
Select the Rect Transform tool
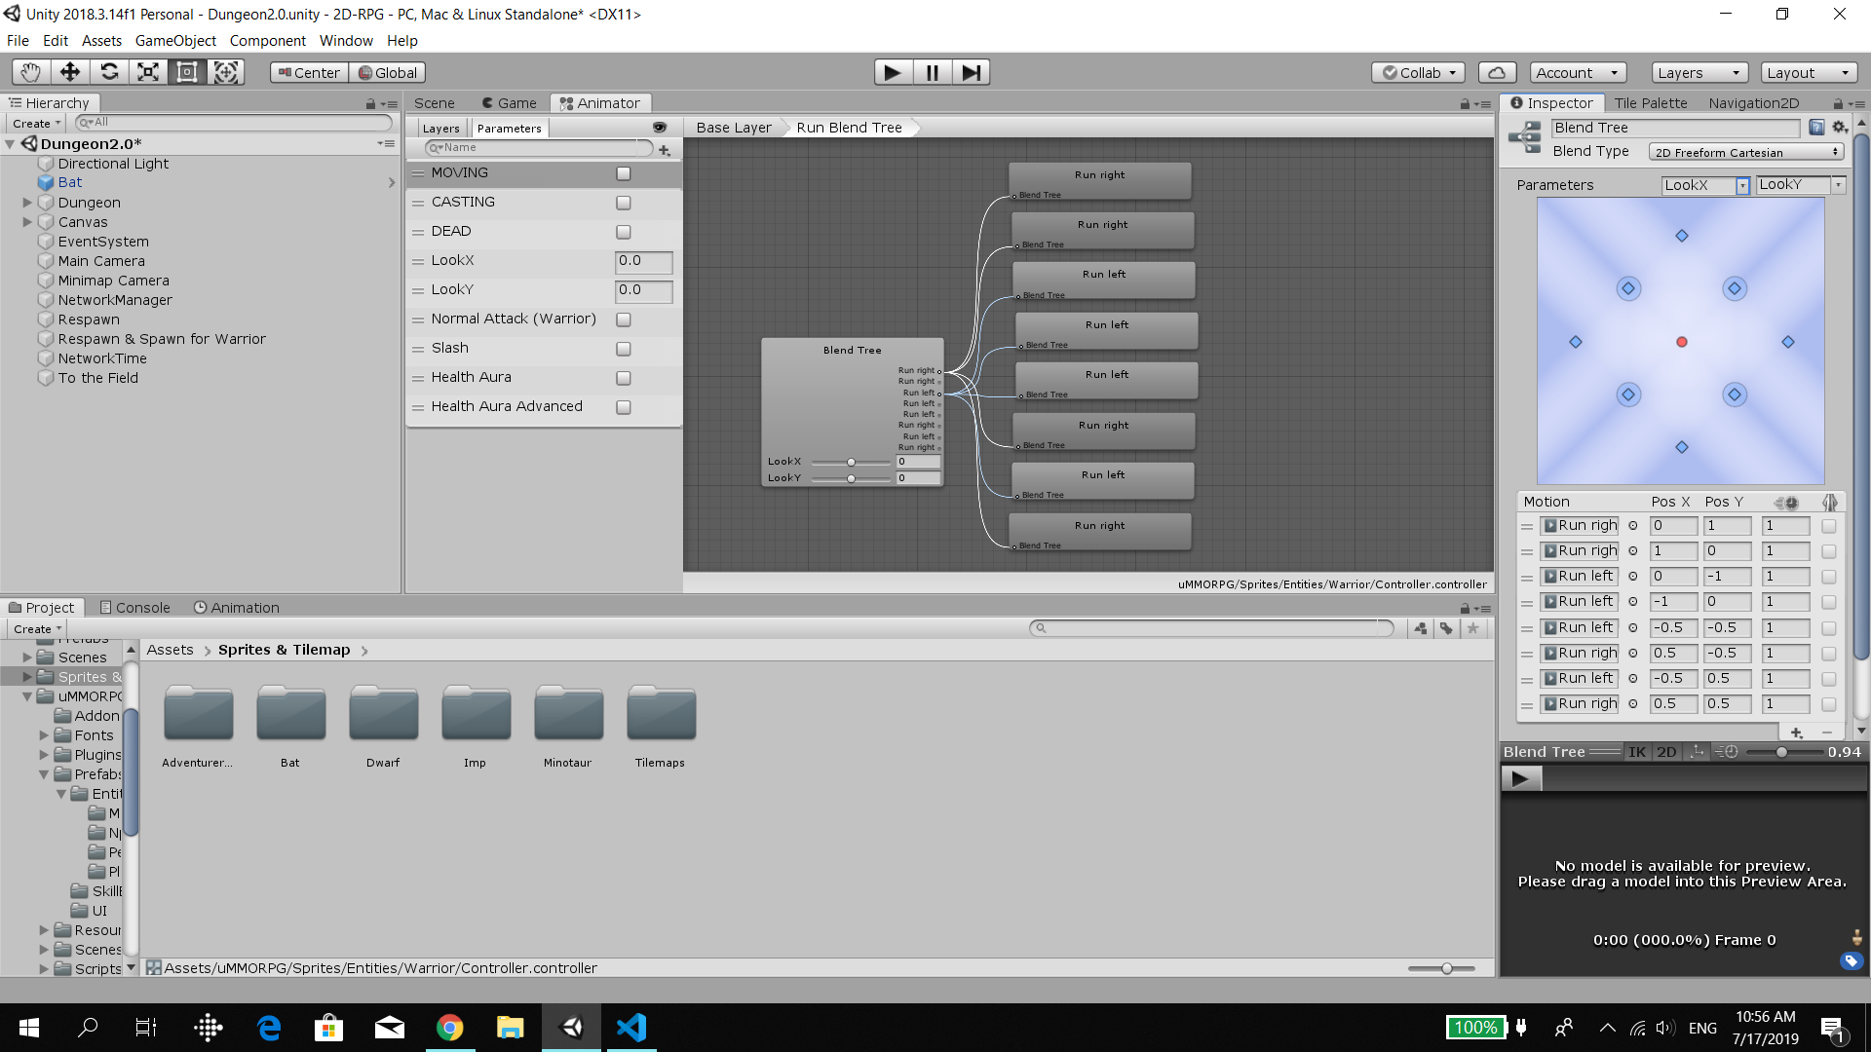pyautogui.click(x=187, y=72)
